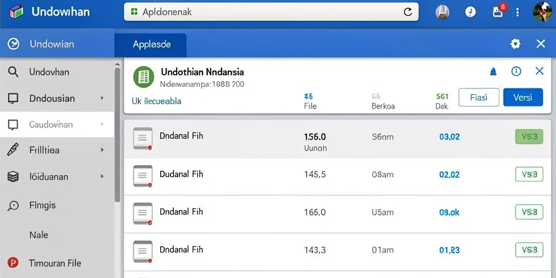Click the Uk ilecueabla link
Screen dimensions: 556x278
156,101
